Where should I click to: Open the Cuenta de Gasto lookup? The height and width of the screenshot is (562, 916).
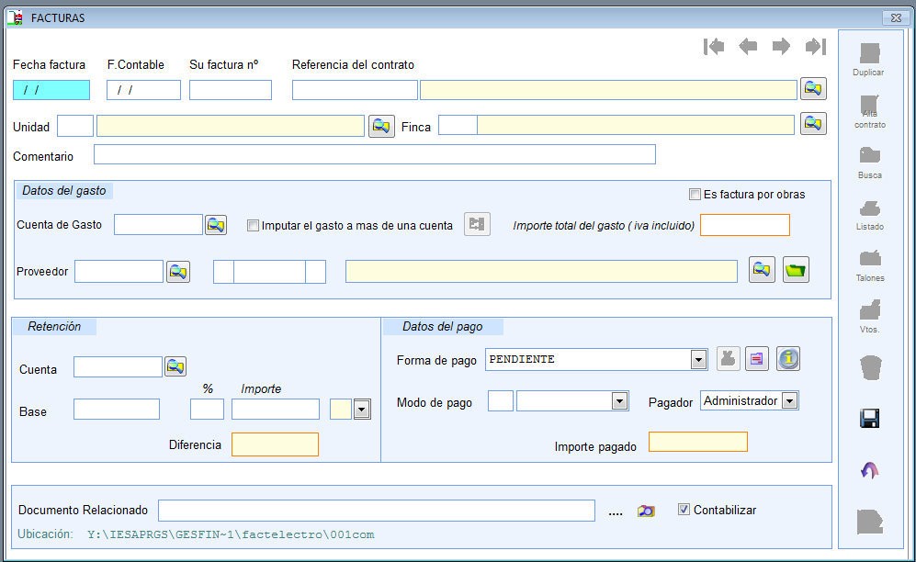[x=215, y=225]
